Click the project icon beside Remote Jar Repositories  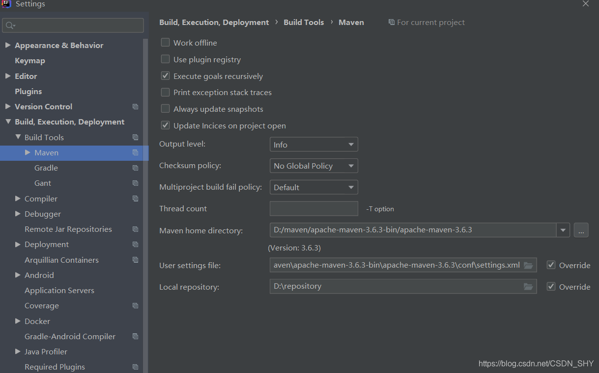(136, 229)
